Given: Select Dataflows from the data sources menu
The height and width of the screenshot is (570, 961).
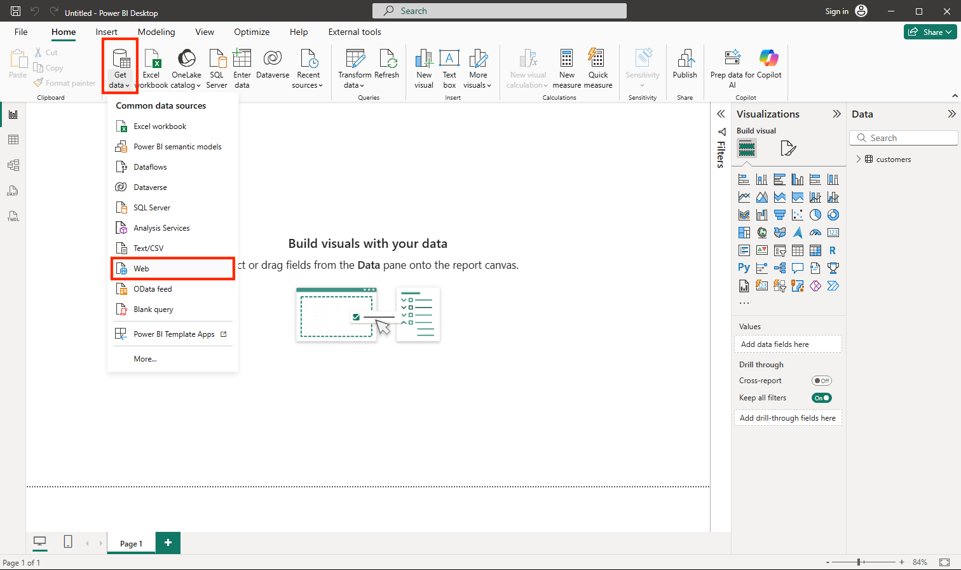Looking at the screenshot, I should pos(173,167).
